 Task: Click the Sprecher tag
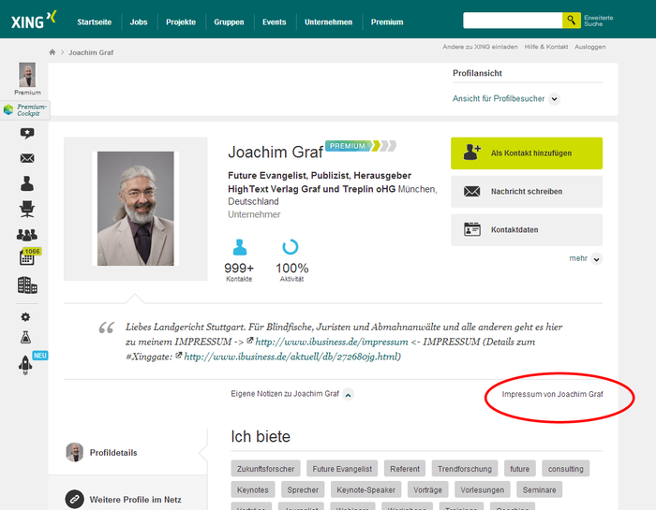[x=303, y=489]
